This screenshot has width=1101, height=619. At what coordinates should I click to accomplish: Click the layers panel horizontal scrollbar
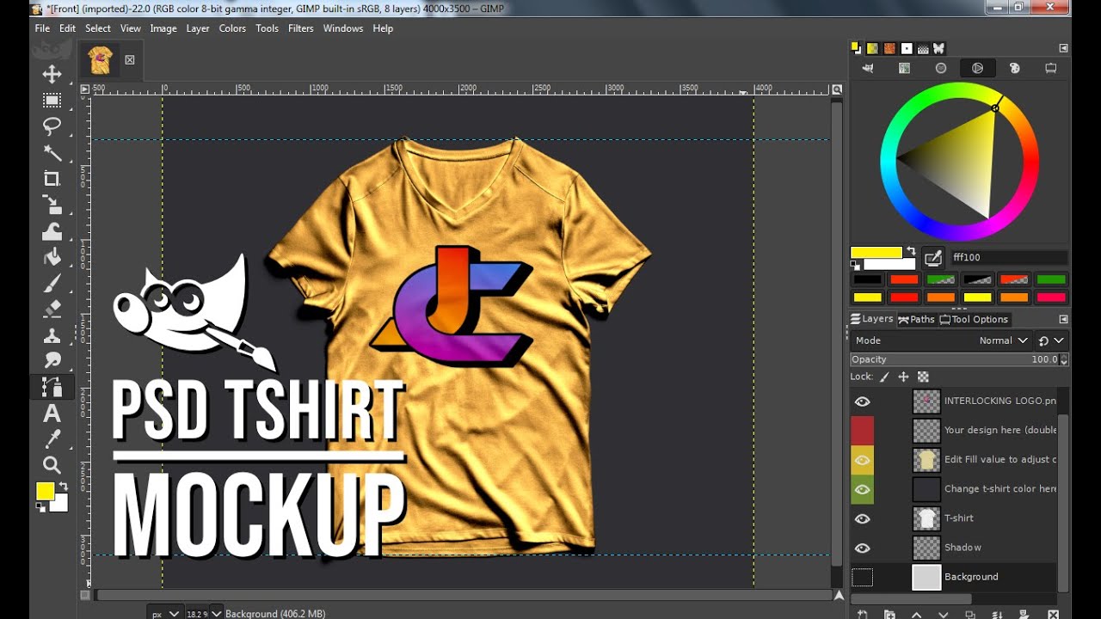click(x=912, y=599)
